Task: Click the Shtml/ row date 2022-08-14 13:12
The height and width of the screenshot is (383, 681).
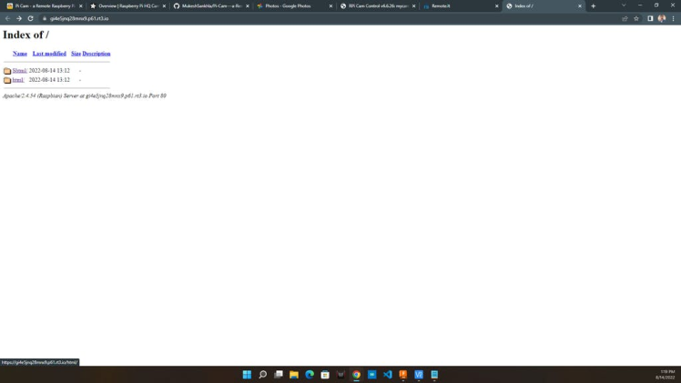Action: pyautogui.click(x=49, y=70)
